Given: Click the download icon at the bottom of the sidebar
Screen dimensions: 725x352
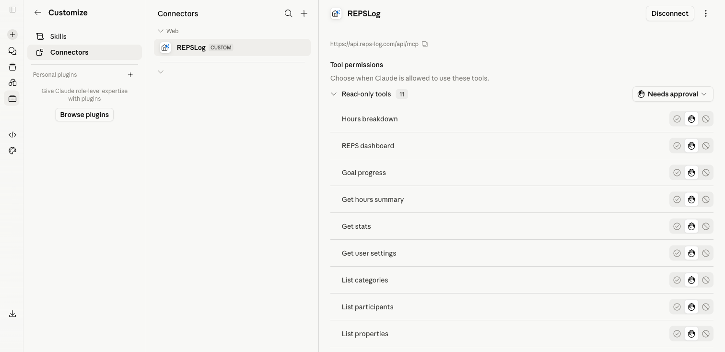Looking at the screenshot, I should pos(12,314).
